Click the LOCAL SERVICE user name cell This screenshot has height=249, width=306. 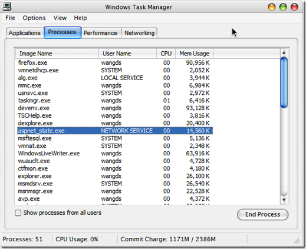[122, 78]
